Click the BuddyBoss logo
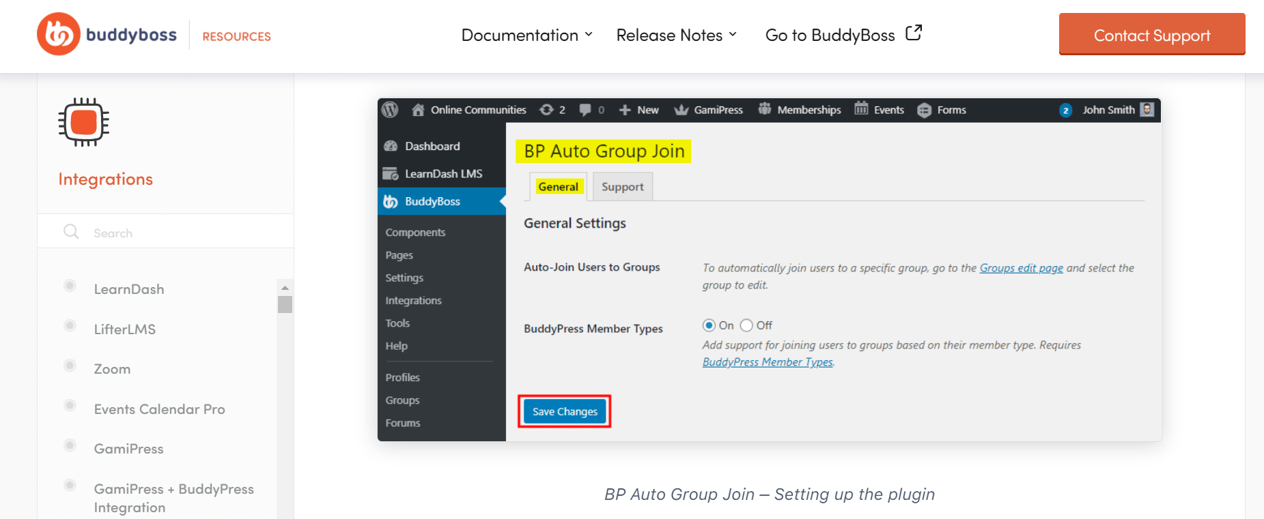Screen dimensions: 1264x519 (x=107, y=34)
